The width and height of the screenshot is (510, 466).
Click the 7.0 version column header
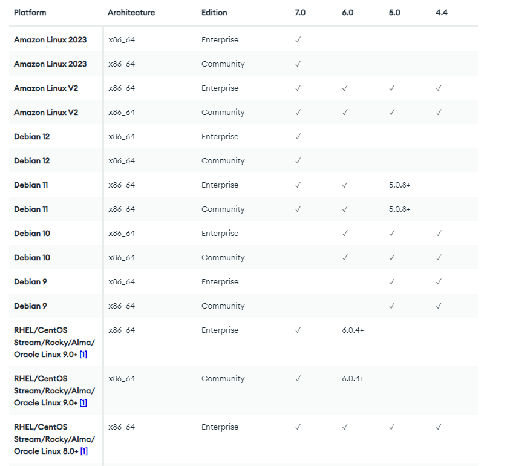[300, 13]
